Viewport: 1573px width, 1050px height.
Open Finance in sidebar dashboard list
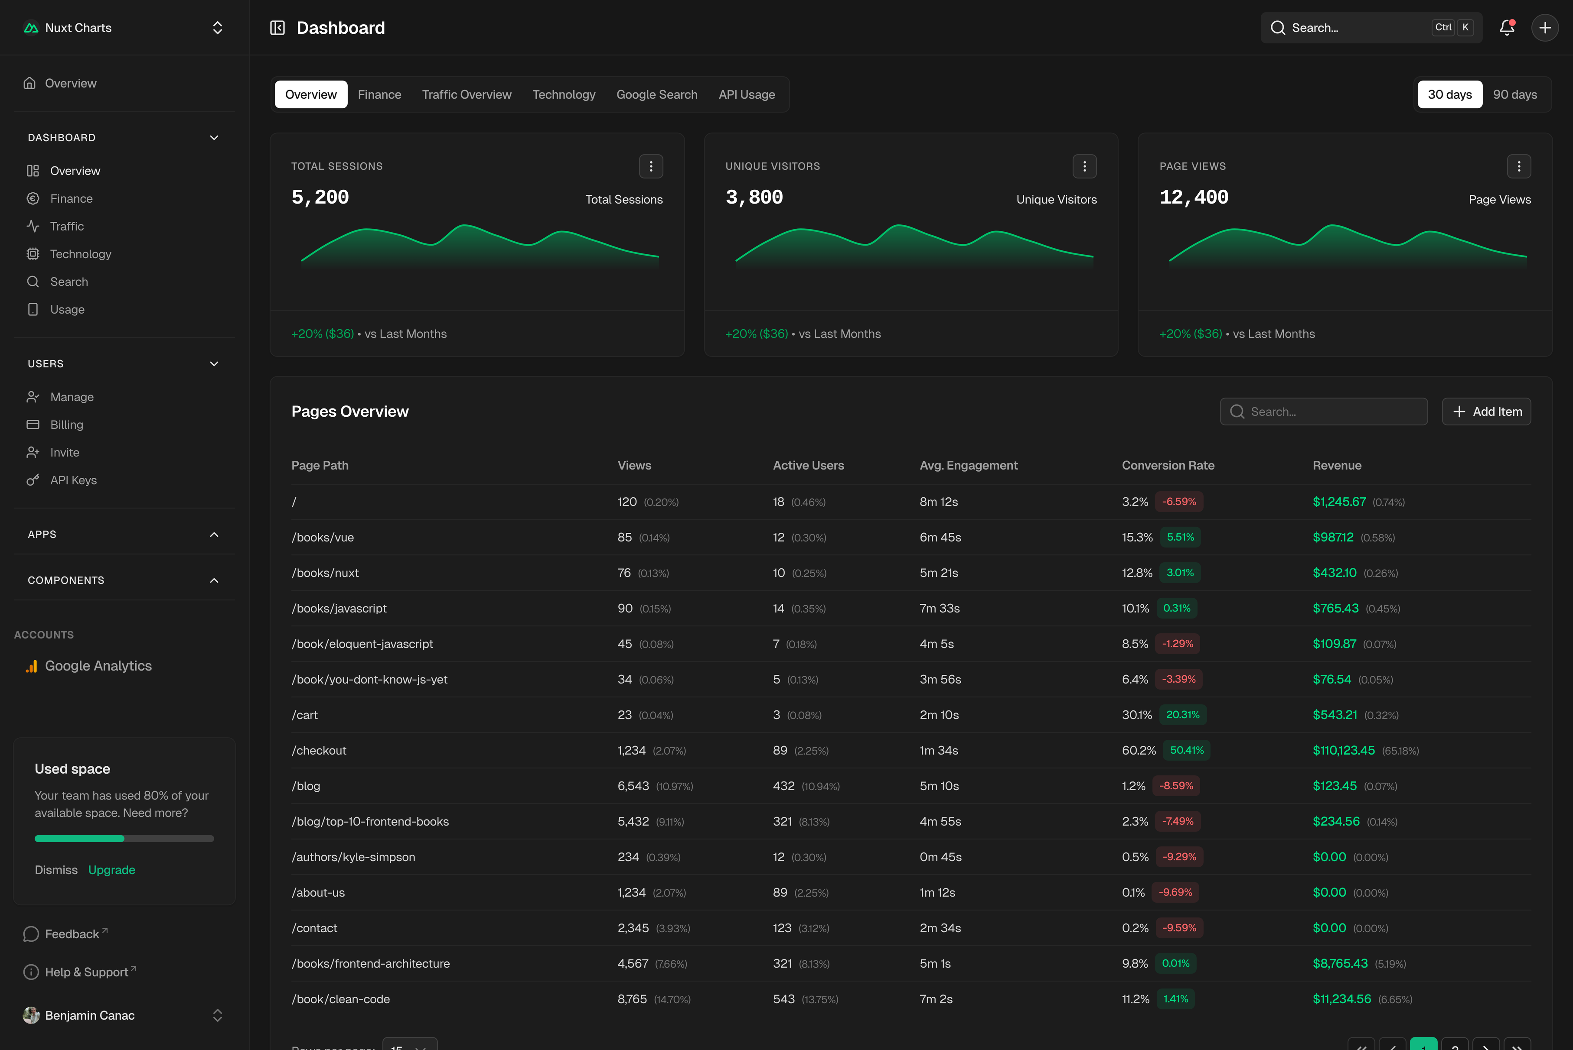(x=71, y=199)
